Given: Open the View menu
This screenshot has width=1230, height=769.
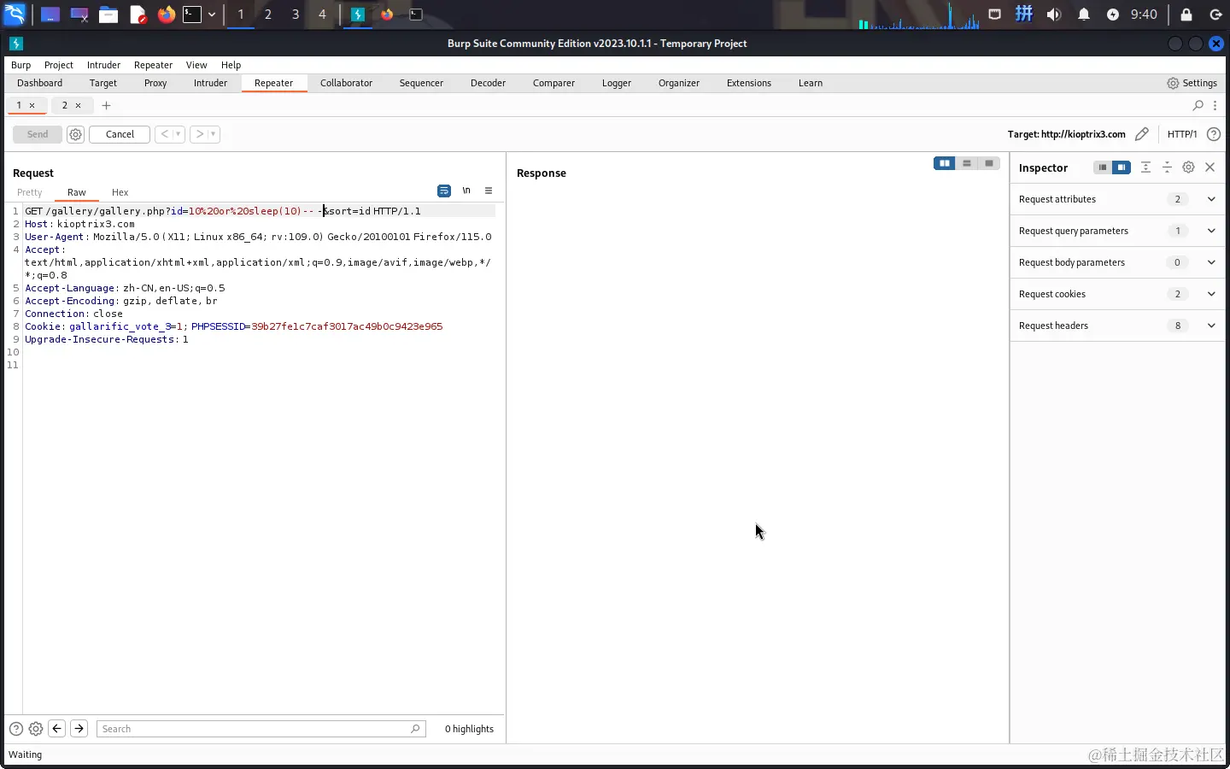Looking at the screenshot, I should click(x=196, y=65).
